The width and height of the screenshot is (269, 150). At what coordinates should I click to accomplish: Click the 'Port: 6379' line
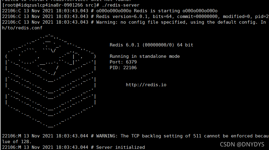[123, 62]
